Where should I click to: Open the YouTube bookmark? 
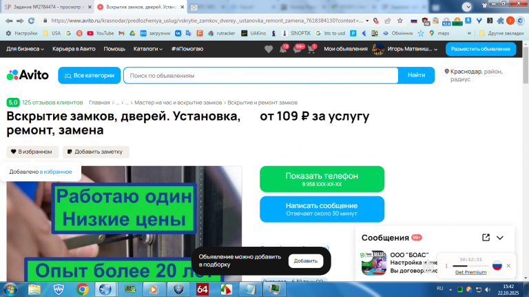(100, 33)
